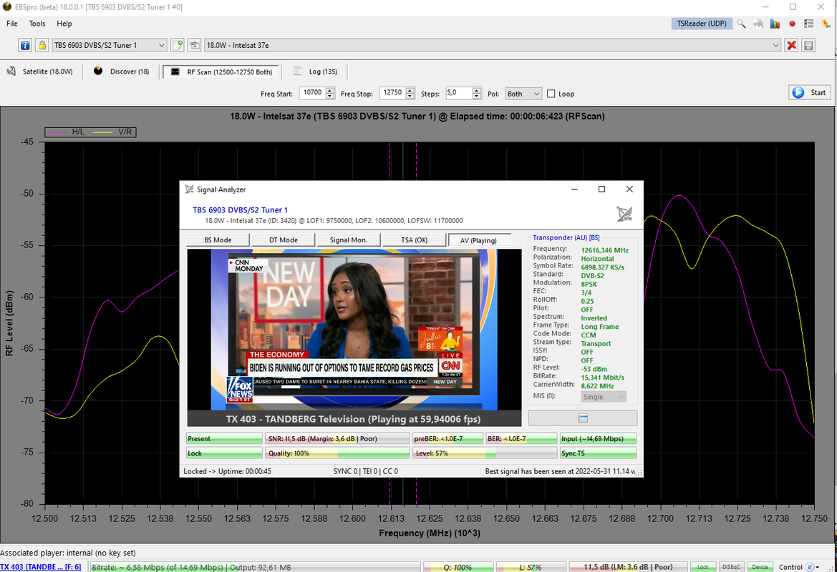Maximize the Signal Analyzer window
Viewport: 837px width, 572px height.
601,189
